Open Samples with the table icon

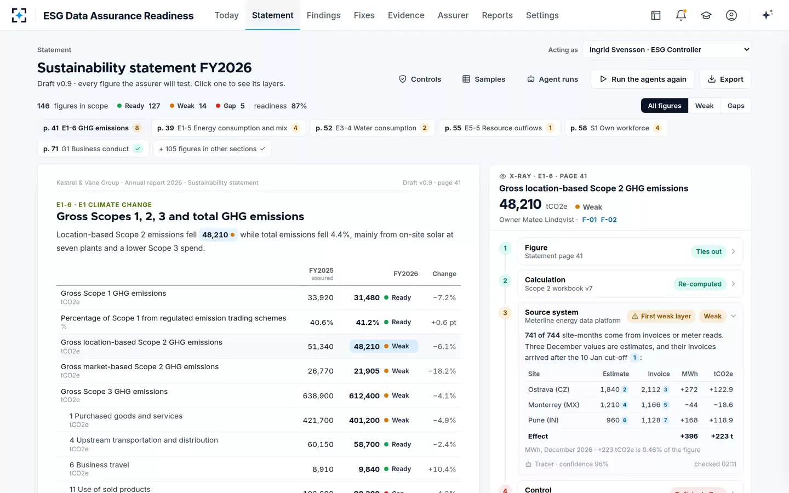point(484,79)
